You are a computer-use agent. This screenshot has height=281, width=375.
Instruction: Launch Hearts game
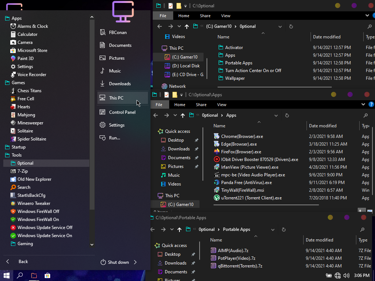[x=21, y=107]
